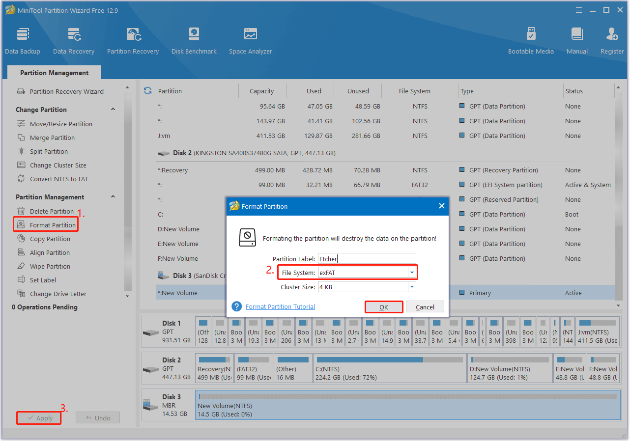Select the *:Recovery partition row
This screenshot has width=630, height=442.
[x=385, y=170]
